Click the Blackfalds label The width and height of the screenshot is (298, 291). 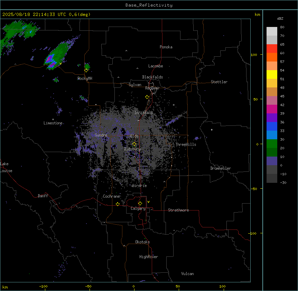click(x=152, y=77)
